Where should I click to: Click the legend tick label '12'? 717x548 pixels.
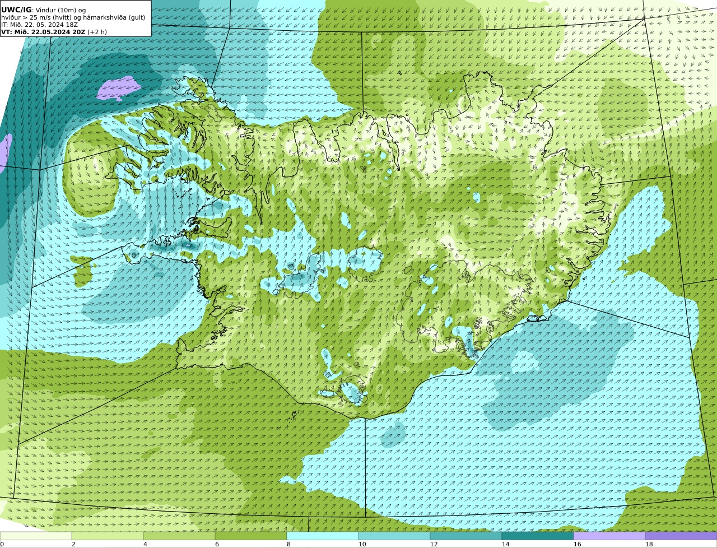tap(434, 544)
